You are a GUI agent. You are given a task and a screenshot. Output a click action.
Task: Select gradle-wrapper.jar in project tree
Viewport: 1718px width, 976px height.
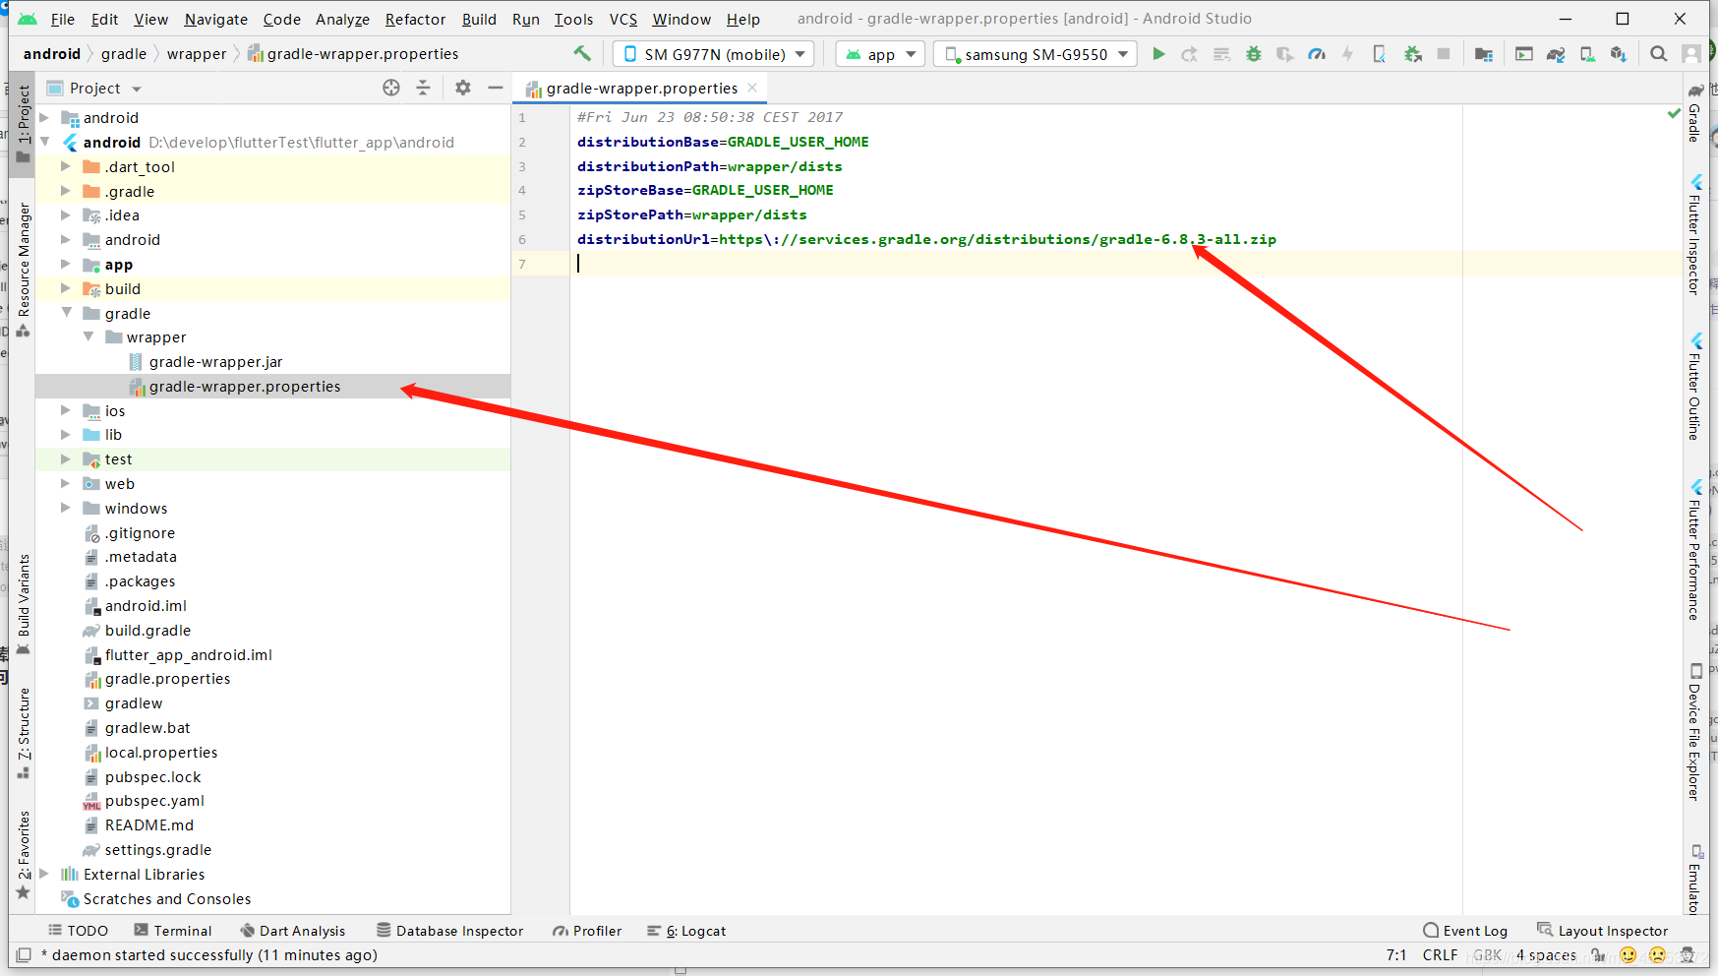(x=215, y=361)
